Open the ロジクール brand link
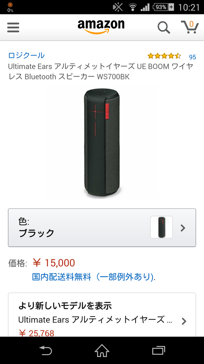 27,56
